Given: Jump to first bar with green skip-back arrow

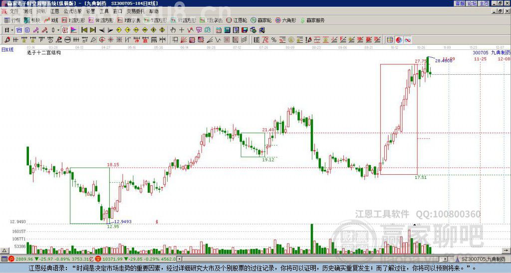Looking at the screenshot, I should coord(84,30).
